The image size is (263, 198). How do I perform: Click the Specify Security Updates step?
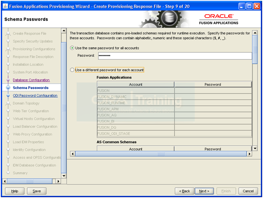click(33, 41)
